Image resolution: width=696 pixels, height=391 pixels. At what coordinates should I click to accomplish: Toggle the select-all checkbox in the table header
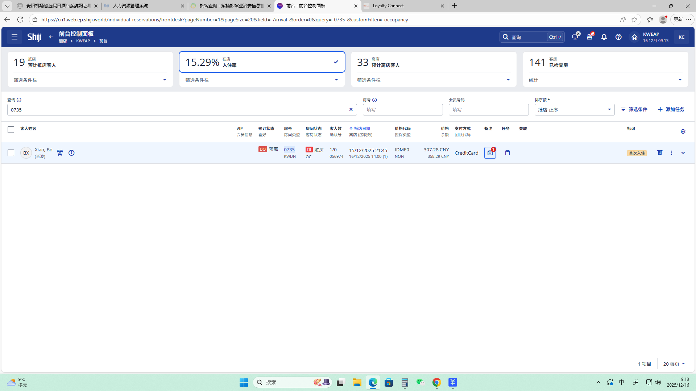click(x=11, y=130)
